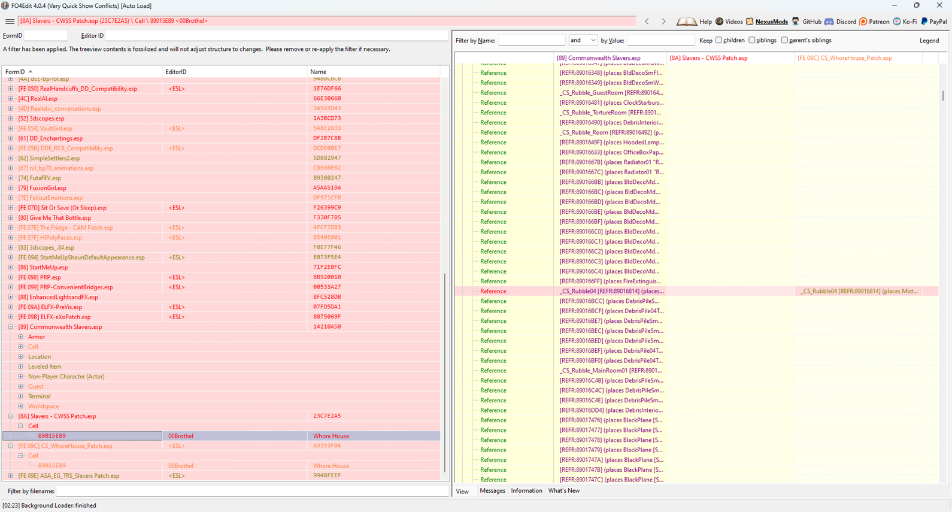Click the GitHub icon
Screen dimensions: 952x512
tap(796, 22)
